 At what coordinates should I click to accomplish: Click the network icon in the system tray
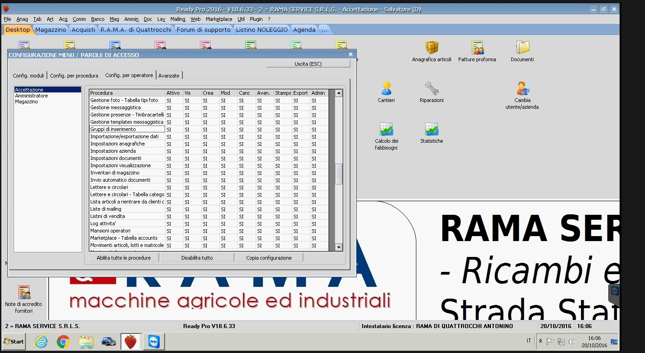(561, 342)
